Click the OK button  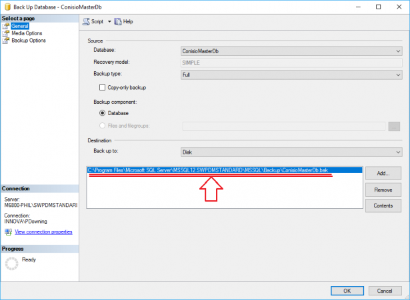(347, 291)
